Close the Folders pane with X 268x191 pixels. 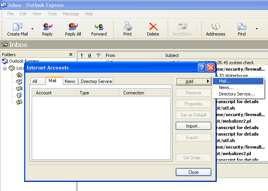click(71, 54)
